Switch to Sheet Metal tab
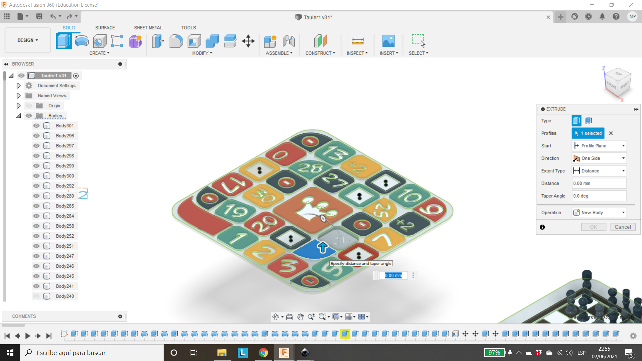 click(148, 27)
